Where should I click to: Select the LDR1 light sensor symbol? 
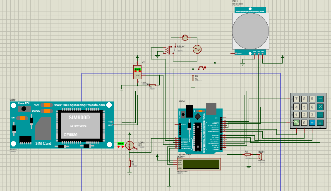(x=130, y=144)
